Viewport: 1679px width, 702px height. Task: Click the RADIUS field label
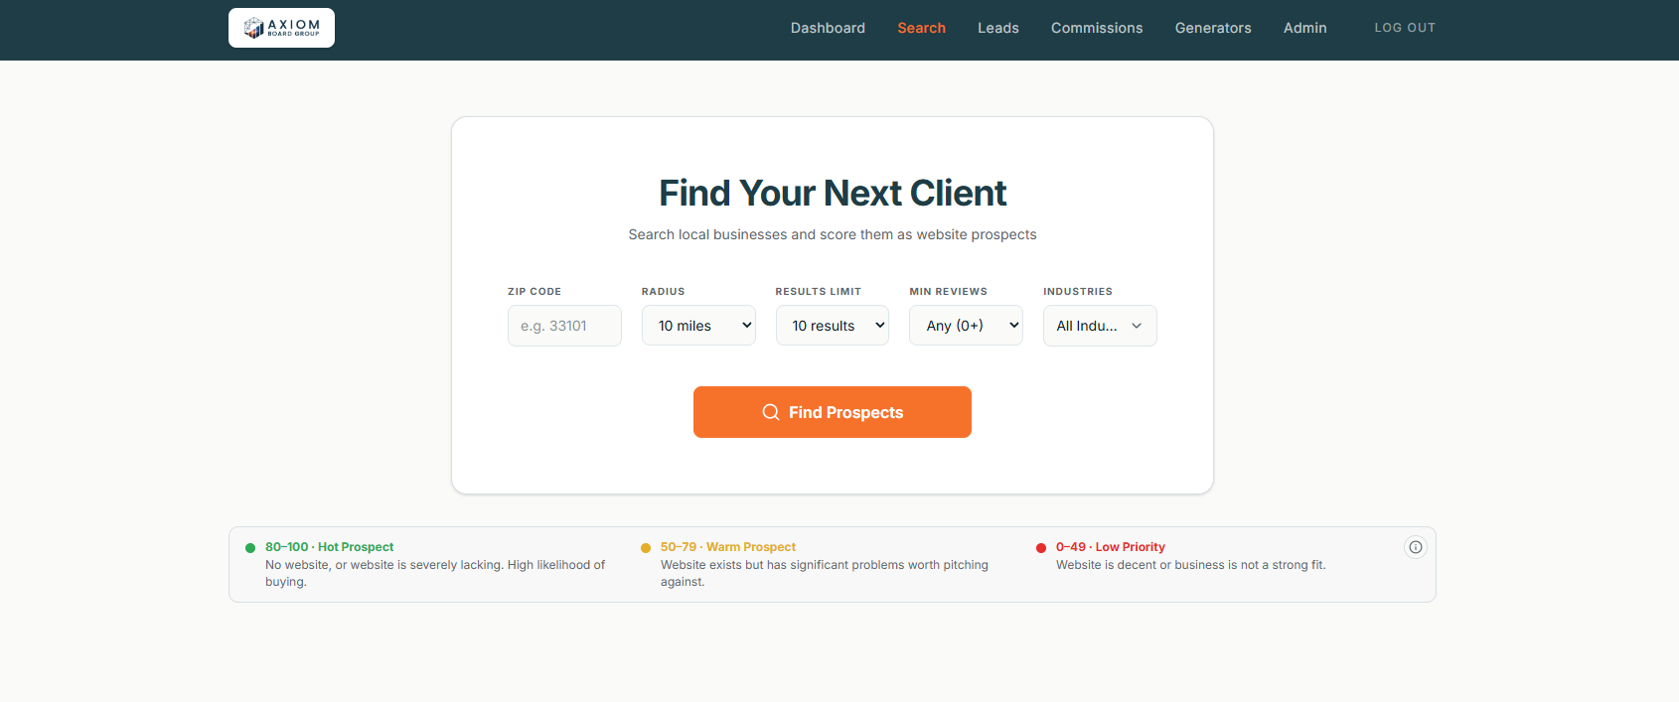point(663,292)
